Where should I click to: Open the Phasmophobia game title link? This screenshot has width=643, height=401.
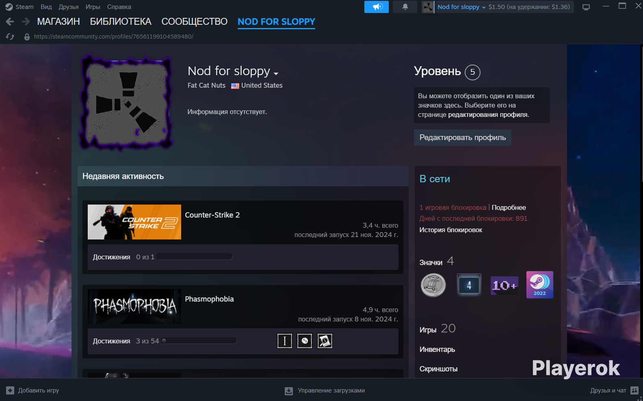point(210,299)
